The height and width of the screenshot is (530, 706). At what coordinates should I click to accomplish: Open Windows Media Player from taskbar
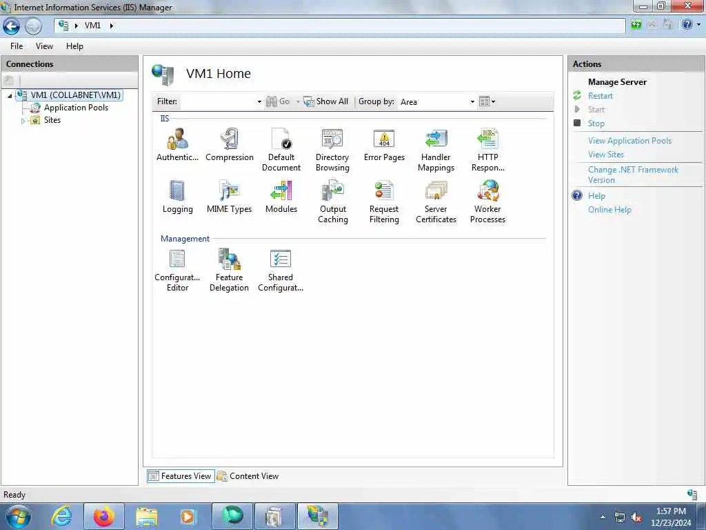pyautogui.click(x=188, y=516)
